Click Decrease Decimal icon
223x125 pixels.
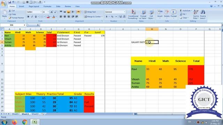[124, 17]
